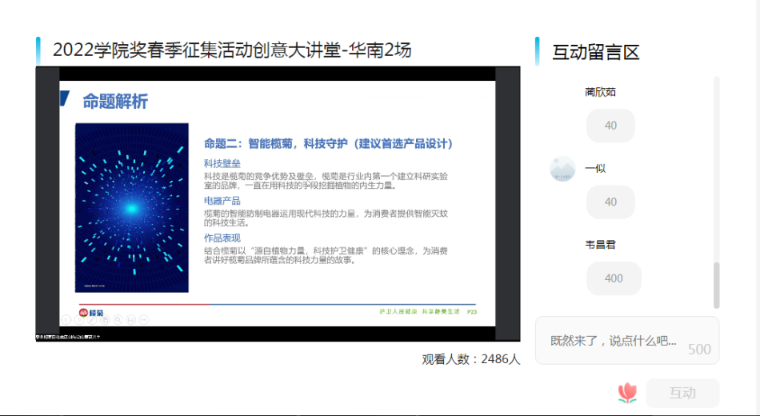Click username 蔺欣茹 in the comments
The height and width of the screenshot is (416, 760).
point(600,92)
